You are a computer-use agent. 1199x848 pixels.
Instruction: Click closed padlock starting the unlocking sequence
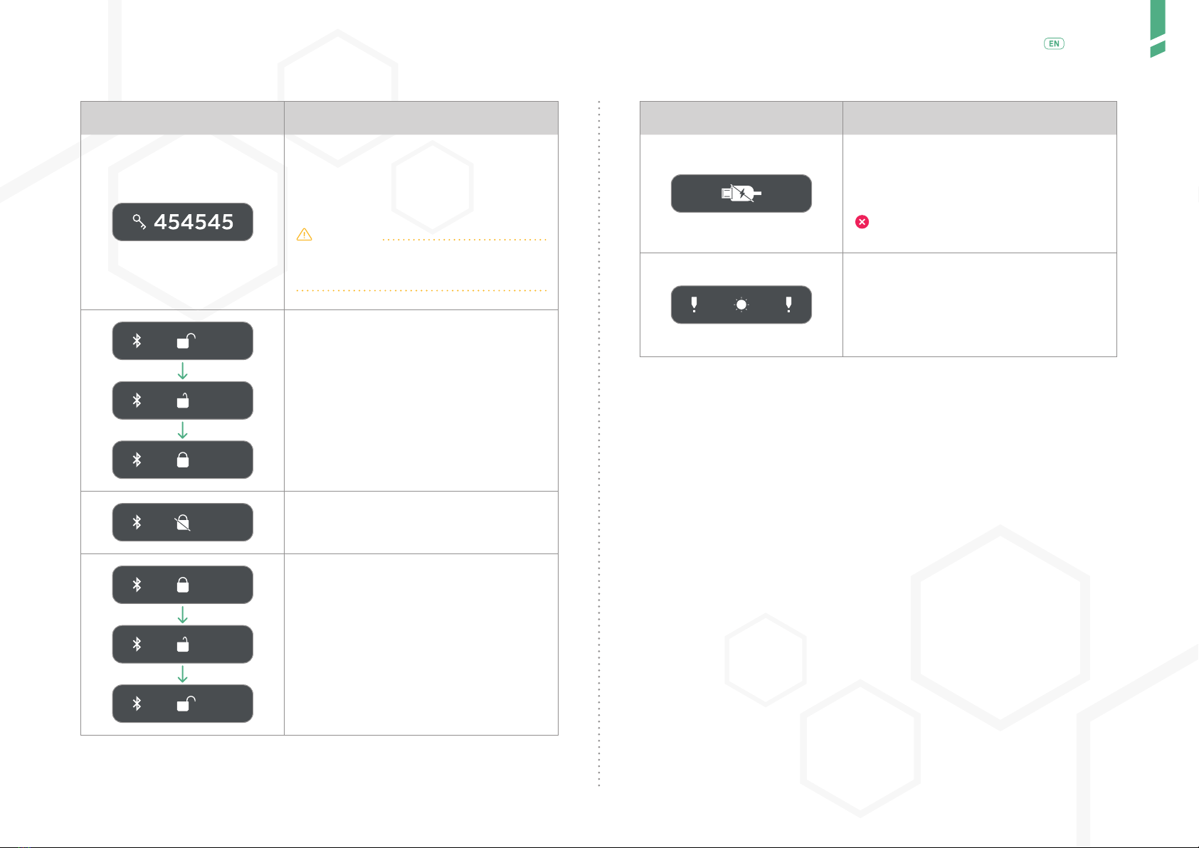183,585
